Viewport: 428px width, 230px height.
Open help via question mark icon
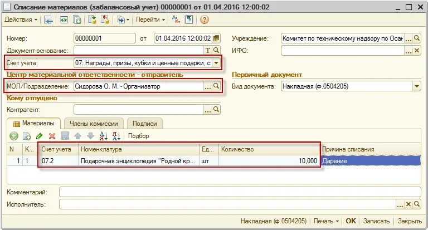(x=204, y=19)
